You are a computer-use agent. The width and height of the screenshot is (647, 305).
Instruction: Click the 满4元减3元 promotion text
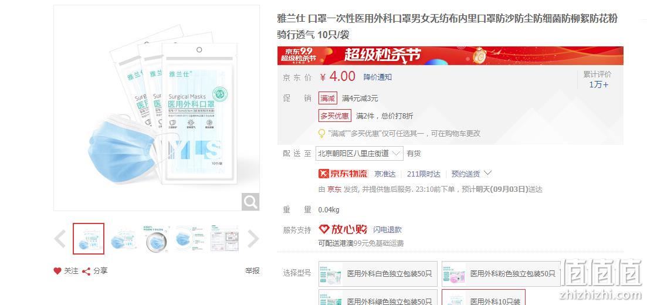[x=360, y=99]
